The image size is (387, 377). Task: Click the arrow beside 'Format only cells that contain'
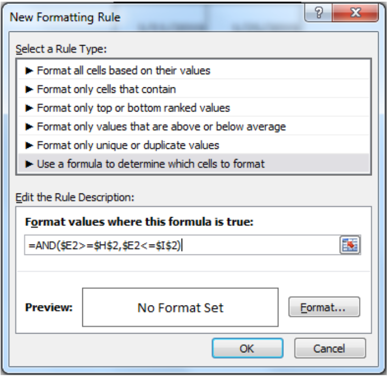point(29,90)
